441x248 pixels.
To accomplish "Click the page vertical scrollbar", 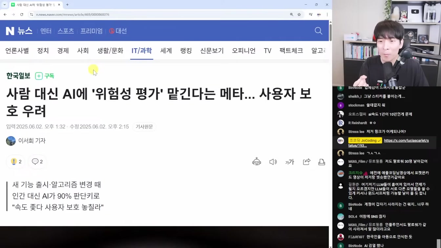I will [x=330, y=32].
